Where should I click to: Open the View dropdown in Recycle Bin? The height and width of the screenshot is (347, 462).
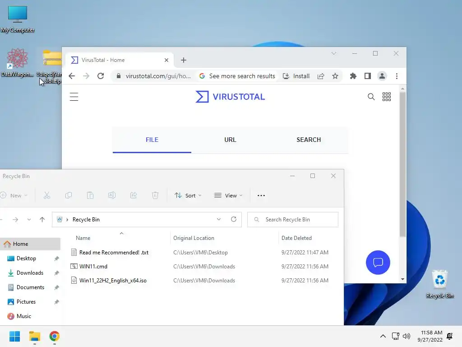point(228,195)
